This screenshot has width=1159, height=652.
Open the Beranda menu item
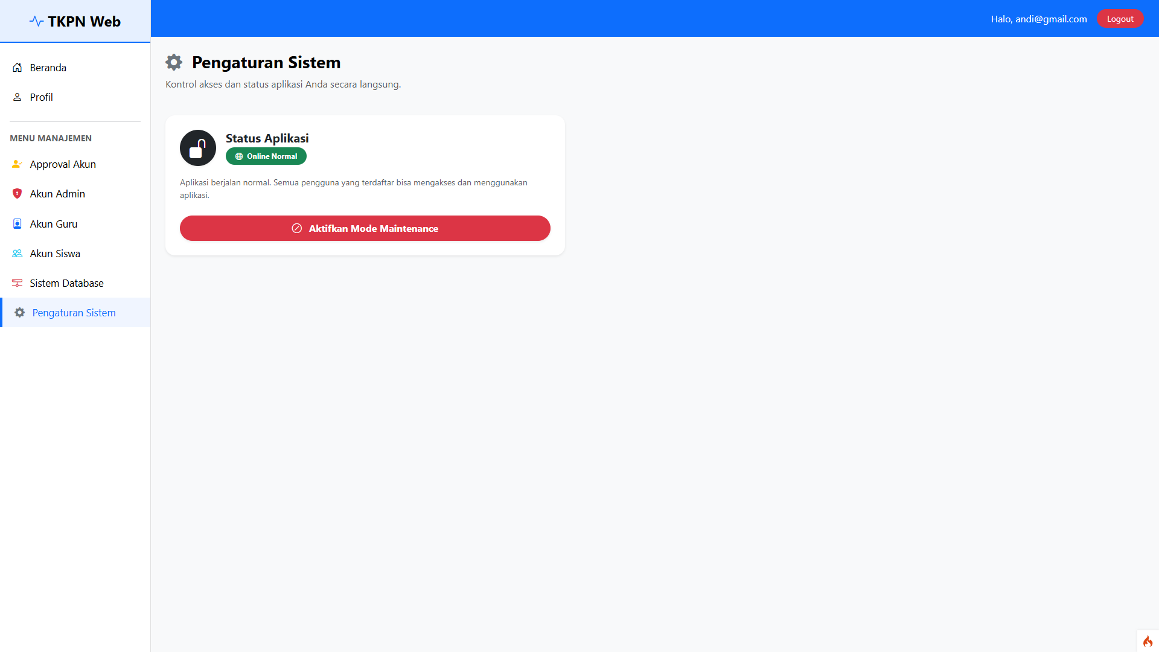point(48,68)
